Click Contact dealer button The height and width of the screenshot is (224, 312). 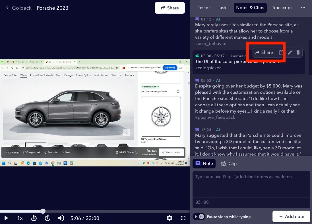[171, 152]
